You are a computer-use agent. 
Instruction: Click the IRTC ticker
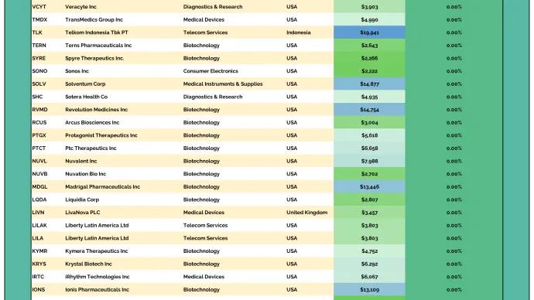[38, 277]
